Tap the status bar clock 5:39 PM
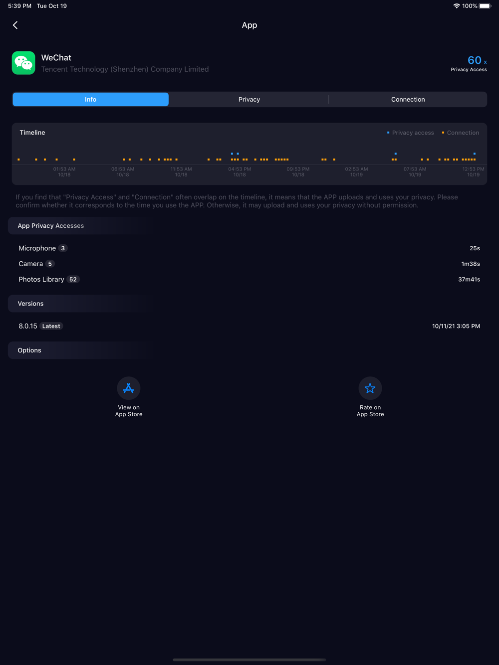 19,6
